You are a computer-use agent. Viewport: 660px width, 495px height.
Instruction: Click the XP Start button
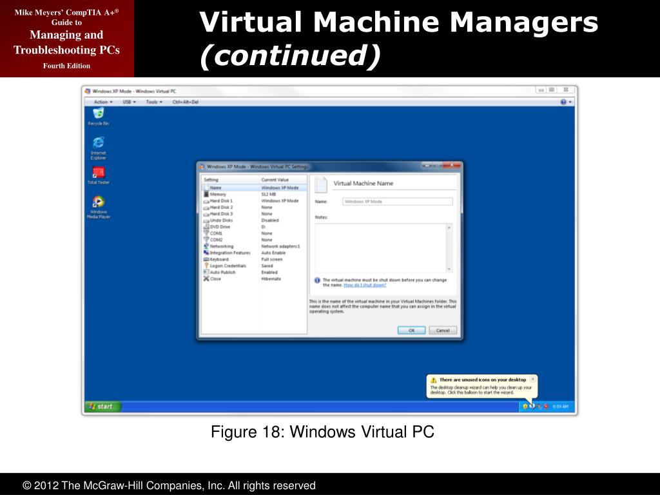pos(103,407)
